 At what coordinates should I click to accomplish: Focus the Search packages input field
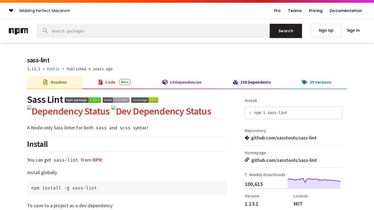point(153,31)
